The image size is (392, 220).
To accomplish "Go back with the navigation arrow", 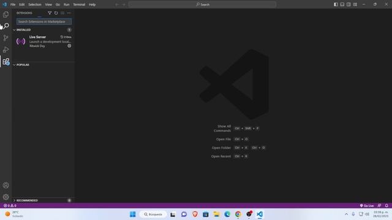I will tap(117, 4).
